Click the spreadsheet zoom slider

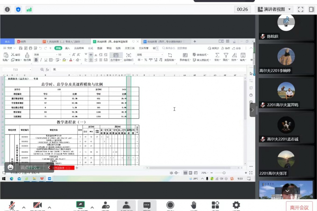[x=224, y=173]
